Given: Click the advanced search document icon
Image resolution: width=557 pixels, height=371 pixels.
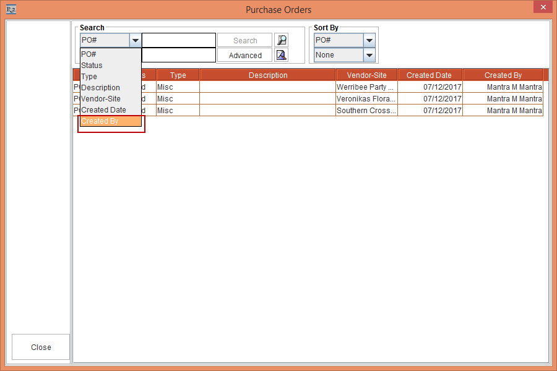Looking at the screenshot, I should [x=282, y=55].
